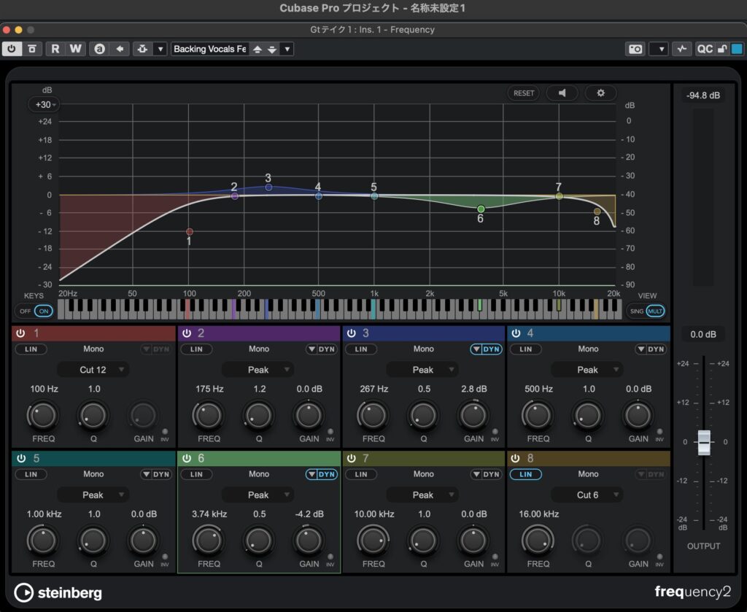The width and height of the screenshot is (747, 612).
Task: Open band 1 Cut 12 filter type dropdown
Action: [x=93, y=370]
